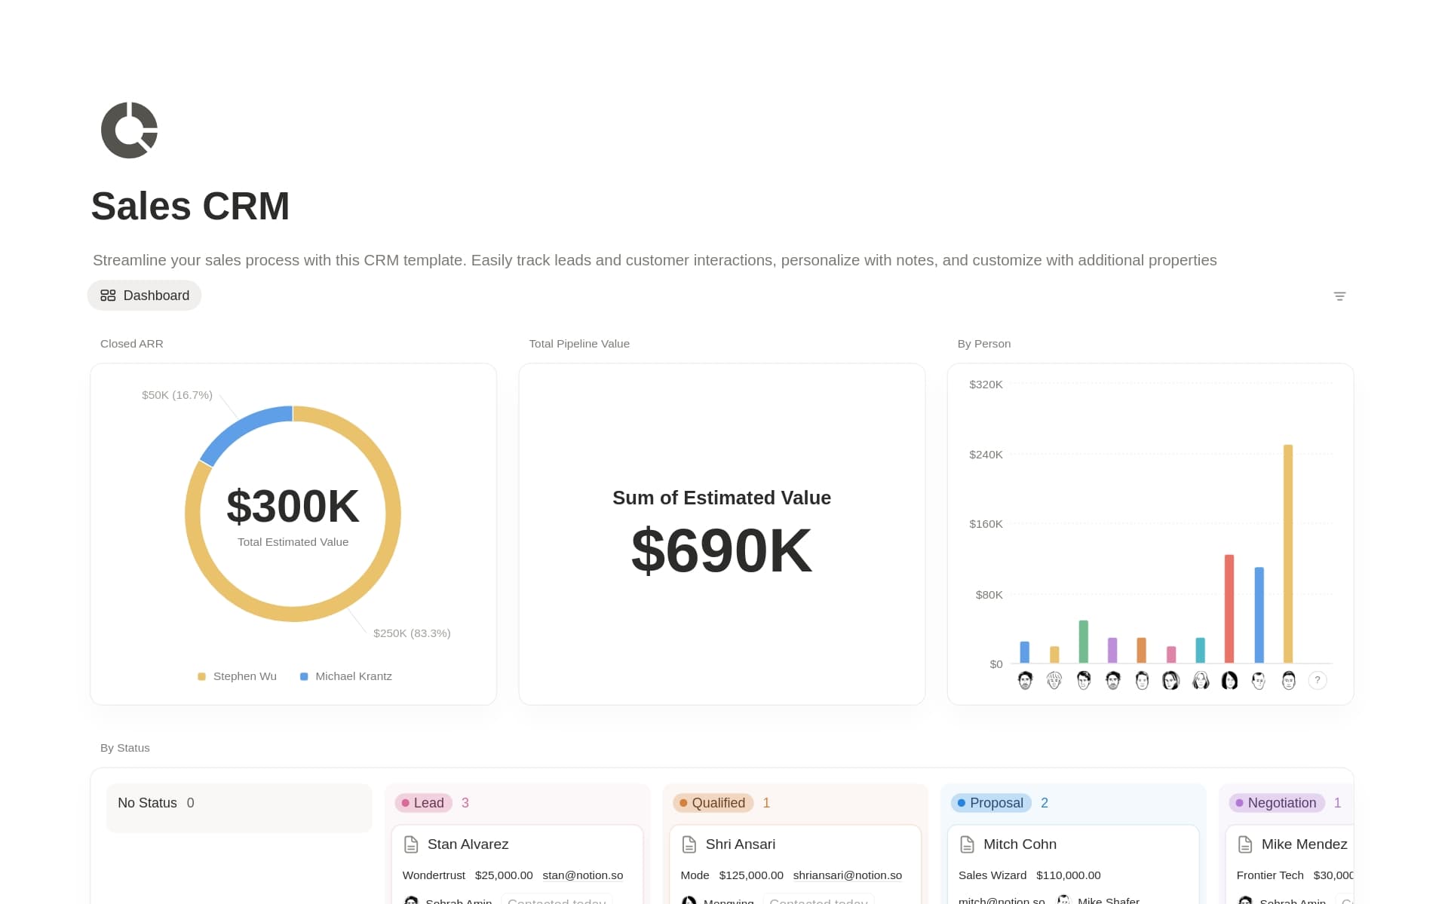This screenshot has height=904, width=1448.
Task: Open the filter lines icon at right
Action: point(1339,296)
